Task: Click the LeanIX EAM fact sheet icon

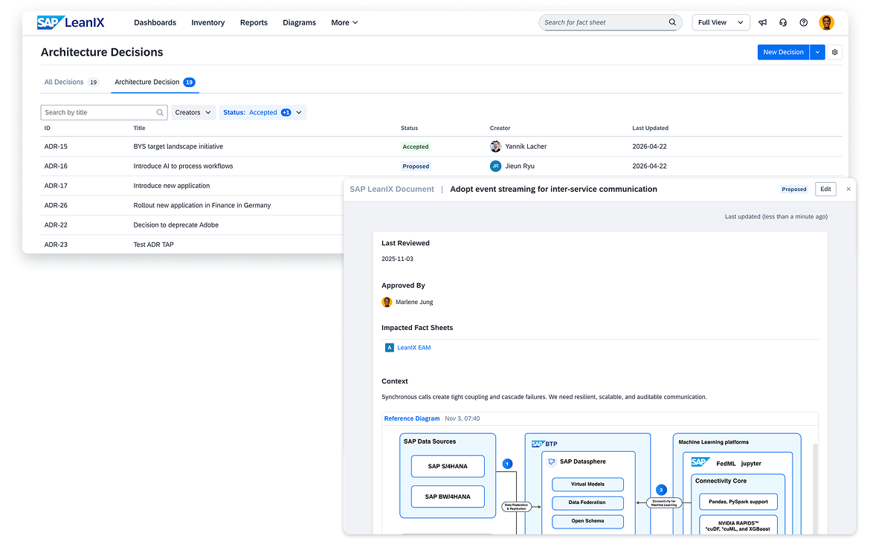Action: [389, 348]
